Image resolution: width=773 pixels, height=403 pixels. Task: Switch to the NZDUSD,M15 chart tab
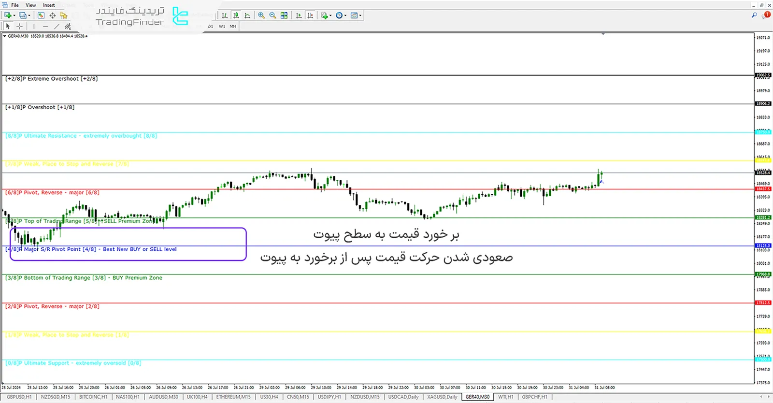(365, 397)
